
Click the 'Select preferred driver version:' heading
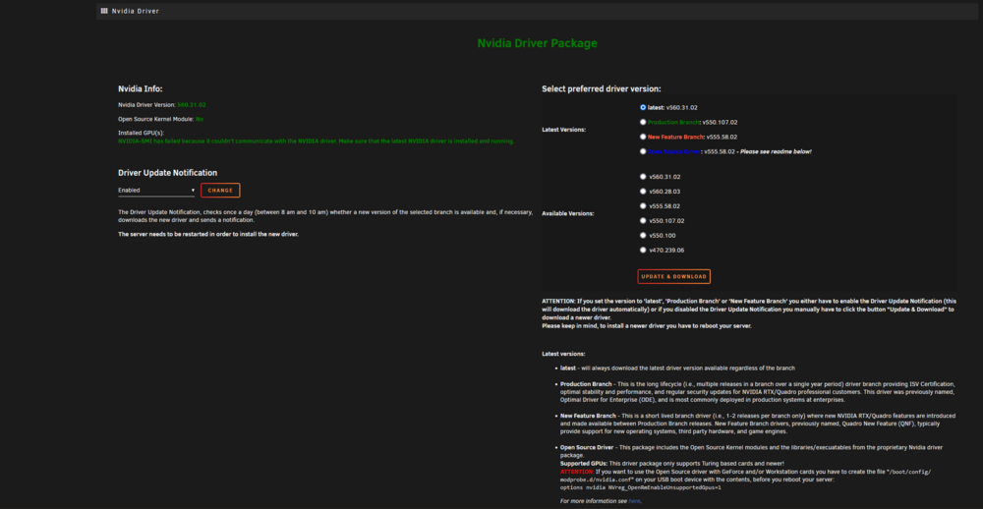click(602, 89)
